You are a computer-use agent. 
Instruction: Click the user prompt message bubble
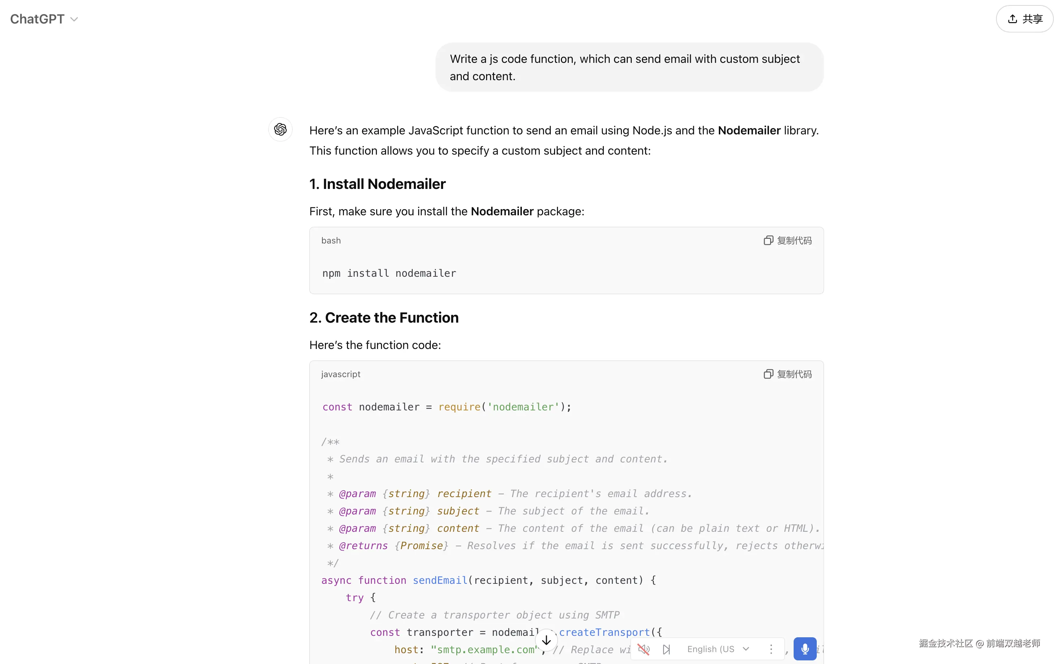click(x=629, y=67)
